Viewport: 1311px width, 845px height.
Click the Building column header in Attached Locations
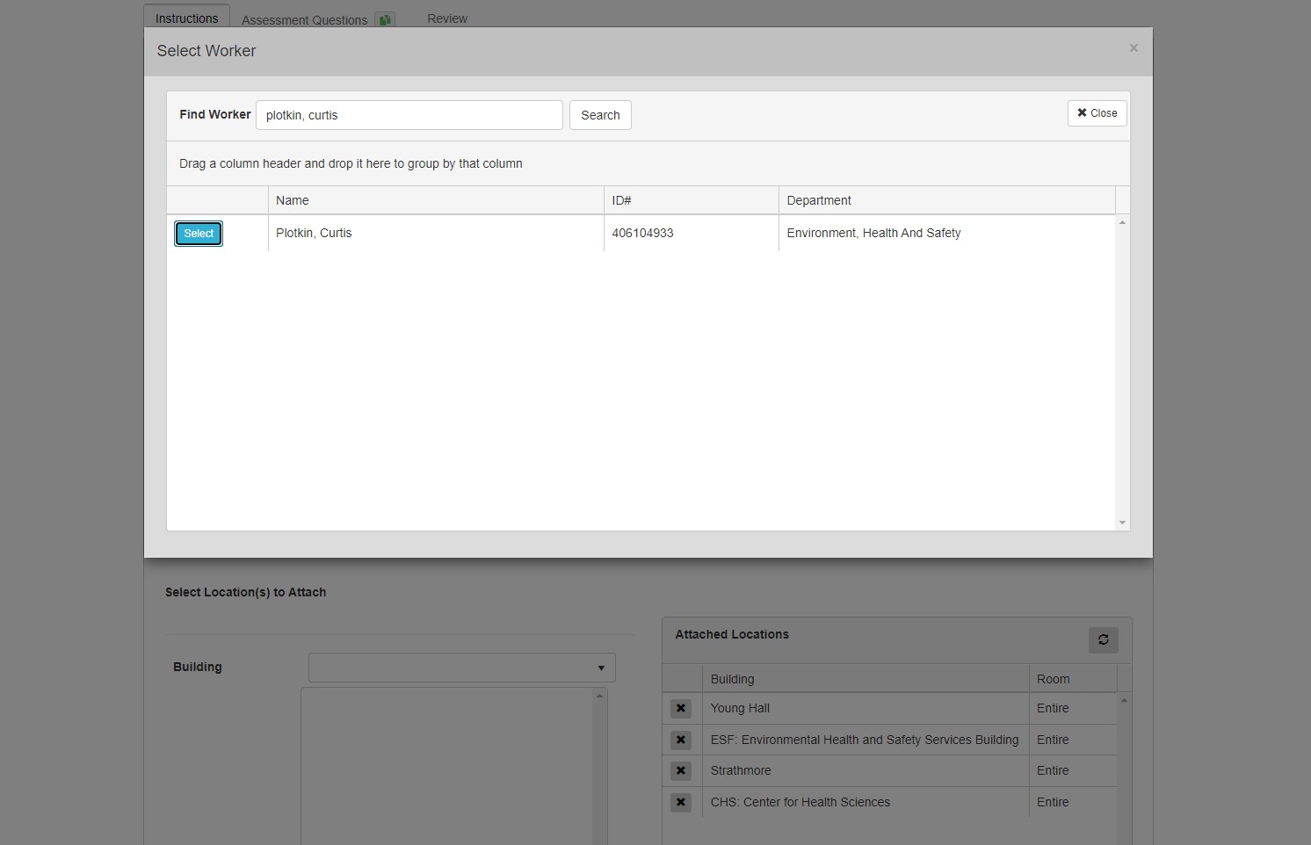click(866, 679)
